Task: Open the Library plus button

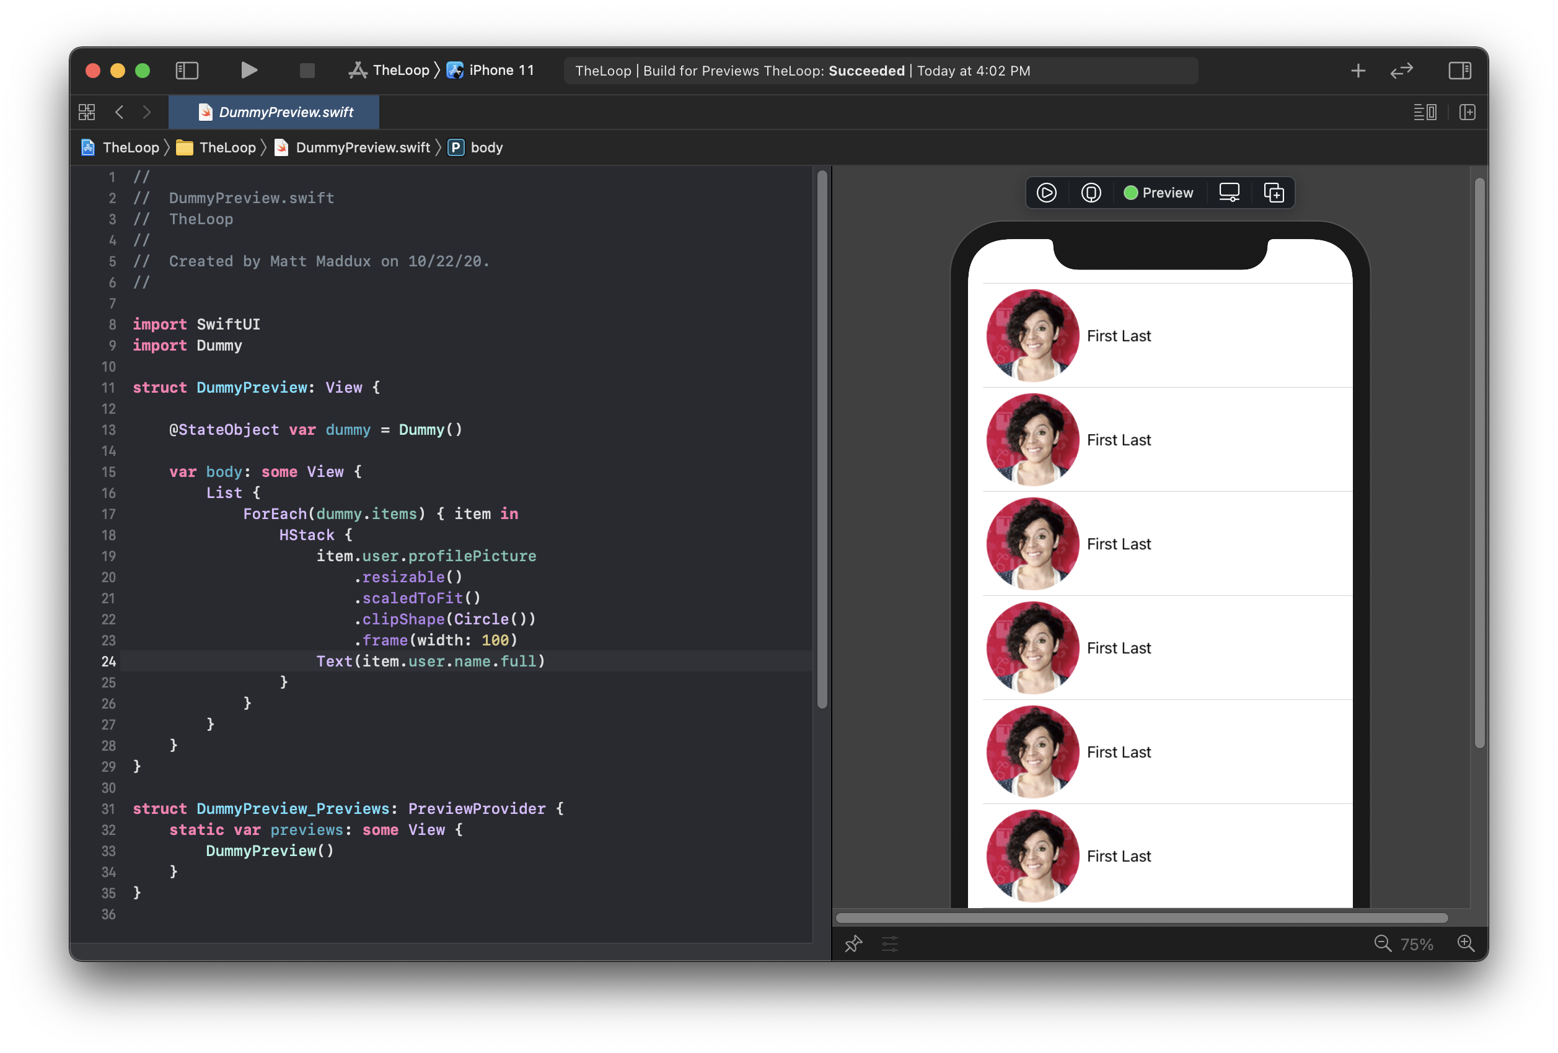Action: click(1358, 71)
